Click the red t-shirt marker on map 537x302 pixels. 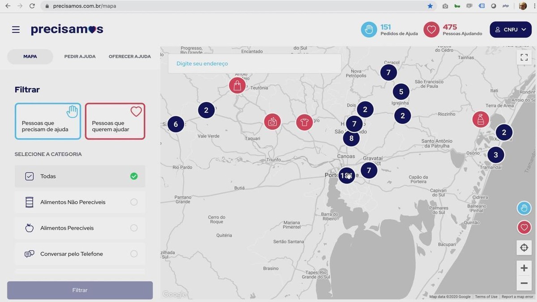pos(304,122)
